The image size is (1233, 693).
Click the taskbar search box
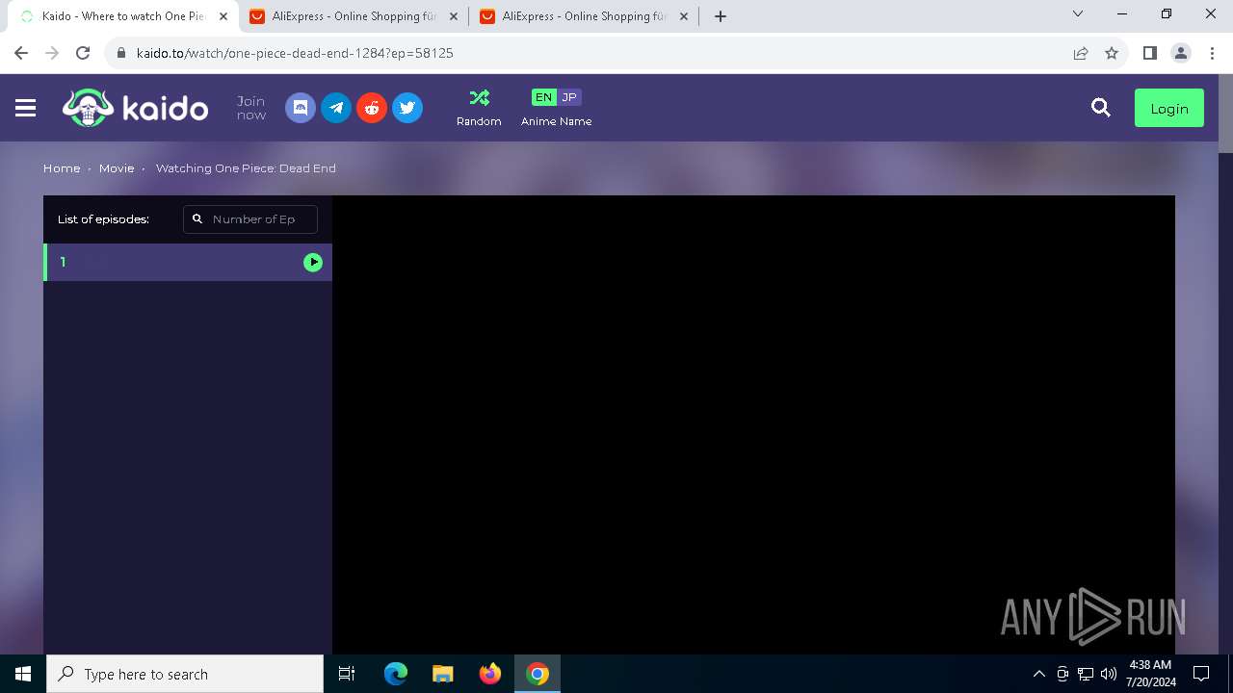tap(185, 674)
